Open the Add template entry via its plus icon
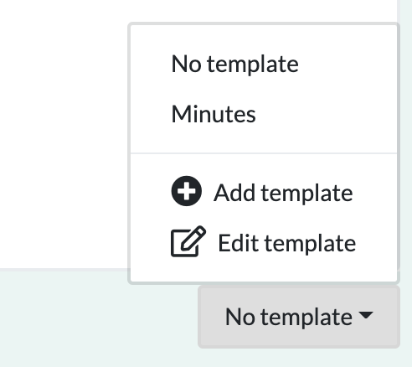The width and height of the screenshot is (412, 367). [186, 191]
